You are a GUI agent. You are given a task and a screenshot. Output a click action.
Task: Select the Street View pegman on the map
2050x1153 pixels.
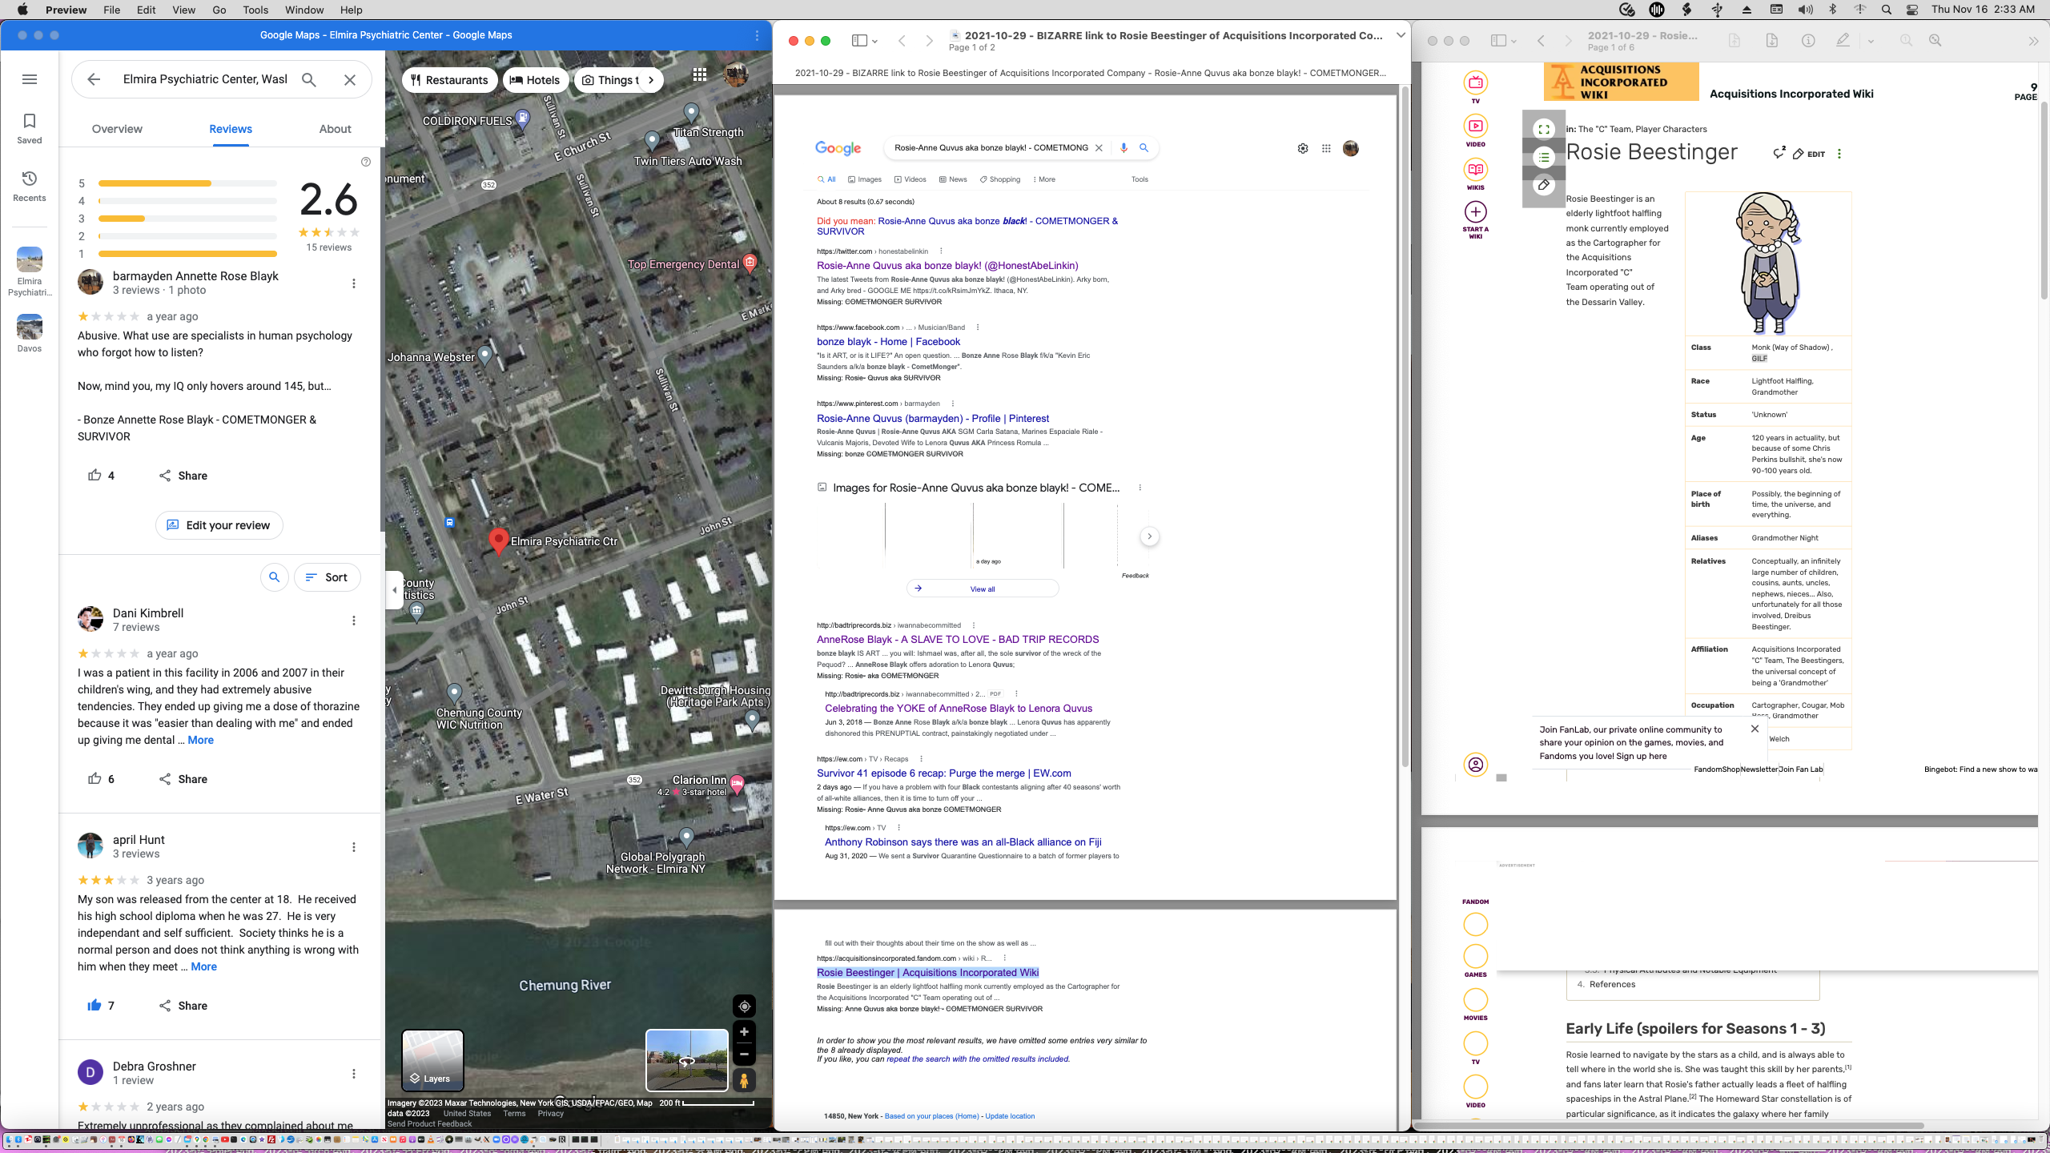[x=743, y=1079]
